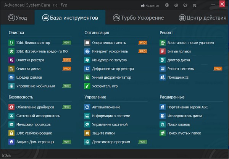Open the Портативная версия ASC link
229x159 pixels.
187,107
